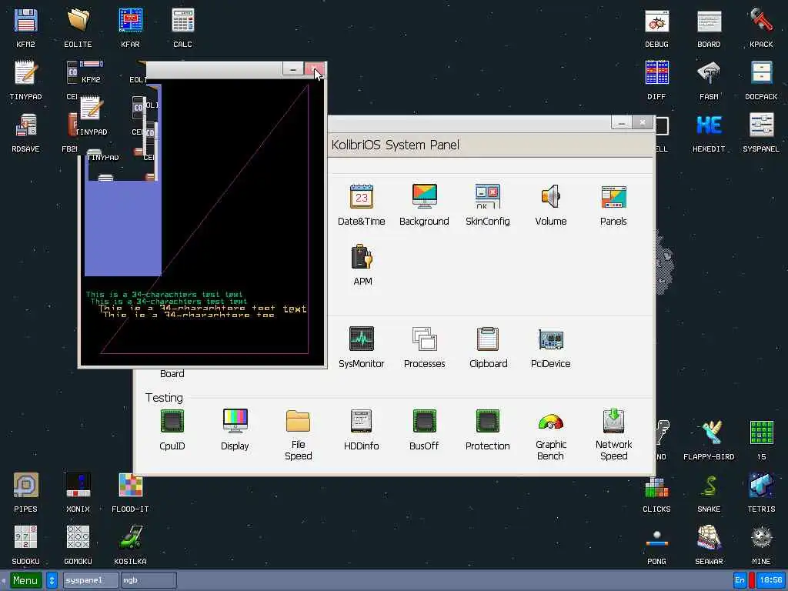
Task: Minimize the System Panel window
Action: click(622, 122)
